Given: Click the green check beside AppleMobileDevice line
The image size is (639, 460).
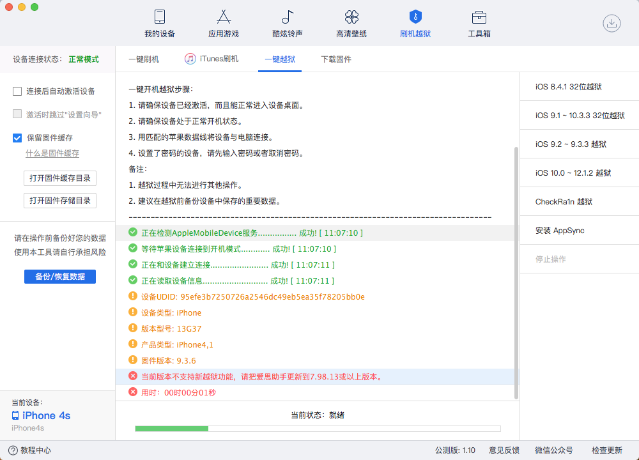Looking at the screenshot, I should tap(133, 233).
